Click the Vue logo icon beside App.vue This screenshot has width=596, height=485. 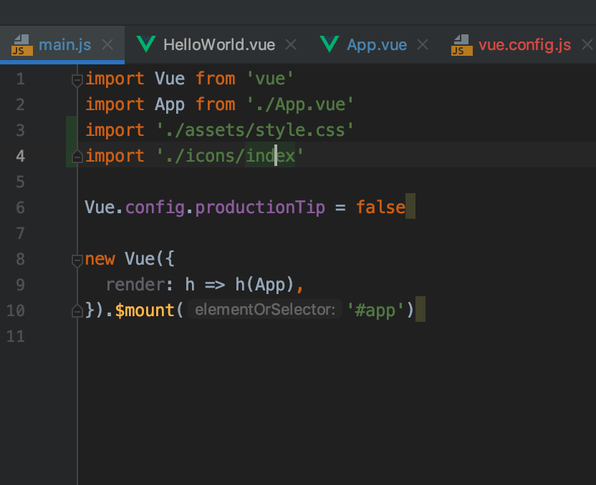(330, 44)
